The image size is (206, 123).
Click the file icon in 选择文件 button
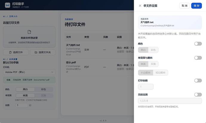(10, 52)
